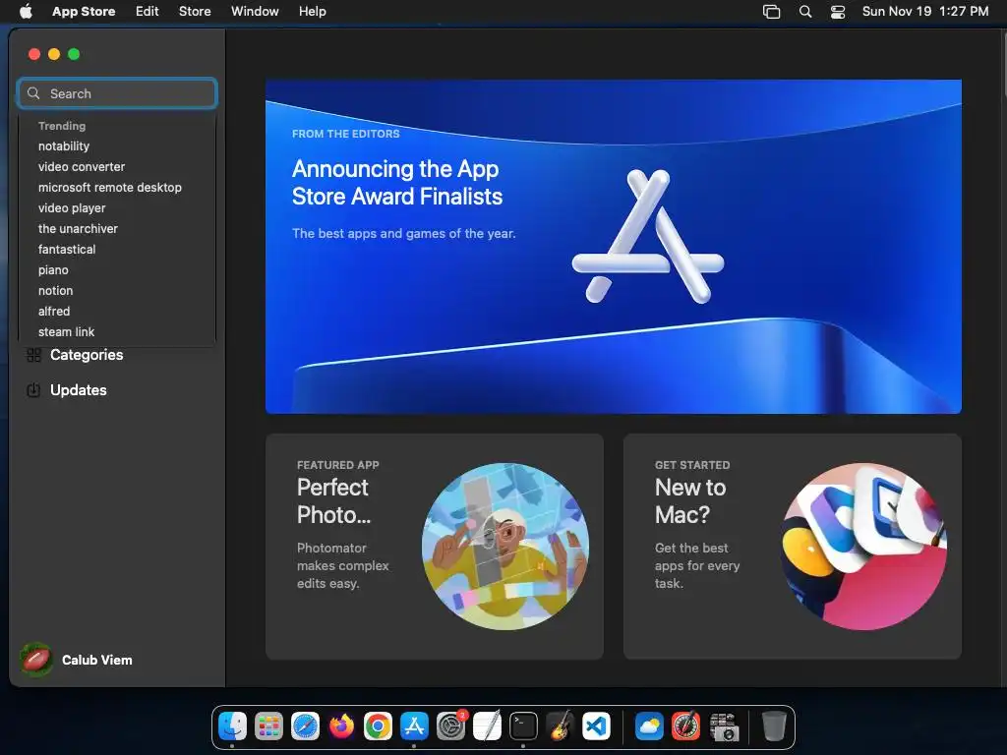Click the football account avatar
Screen dimensions: 1007x755
coord(36,660)
